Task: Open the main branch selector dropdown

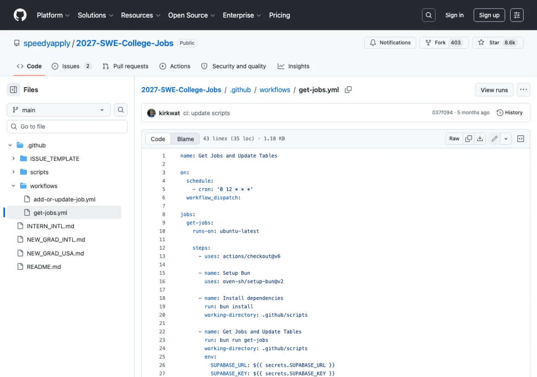Action: point(59,110)
